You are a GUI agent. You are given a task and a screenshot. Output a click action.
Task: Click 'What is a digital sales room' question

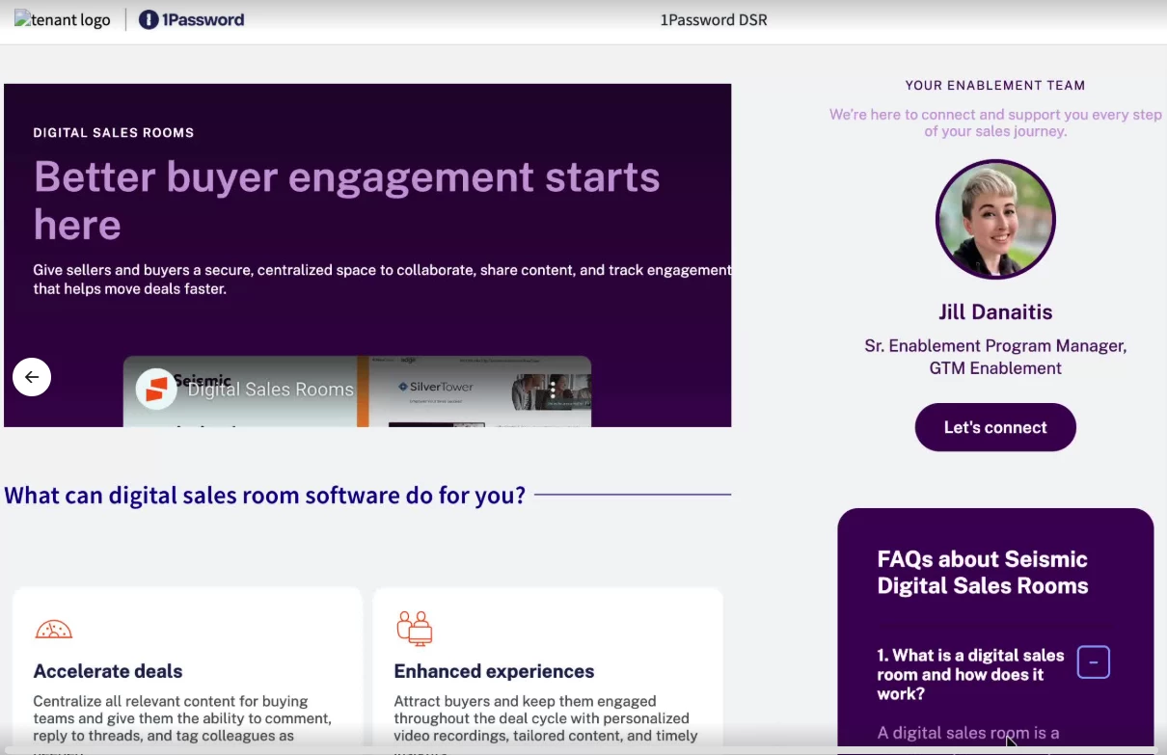970,674
